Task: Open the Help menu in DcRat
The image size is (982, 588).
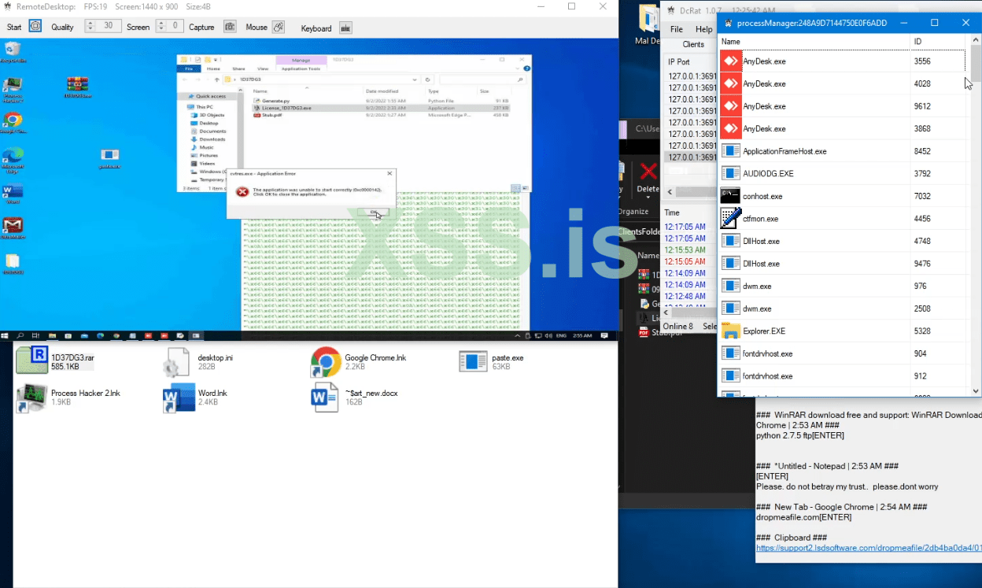Action: tap(703, 29)
